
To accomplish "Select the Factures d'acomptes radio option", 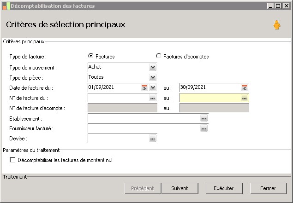I will coord(159,56).
